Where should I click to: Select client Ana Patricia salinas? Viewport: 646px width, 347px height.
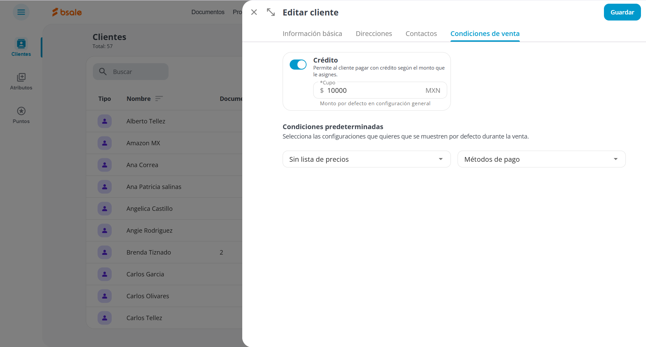(x=154, y=187)
